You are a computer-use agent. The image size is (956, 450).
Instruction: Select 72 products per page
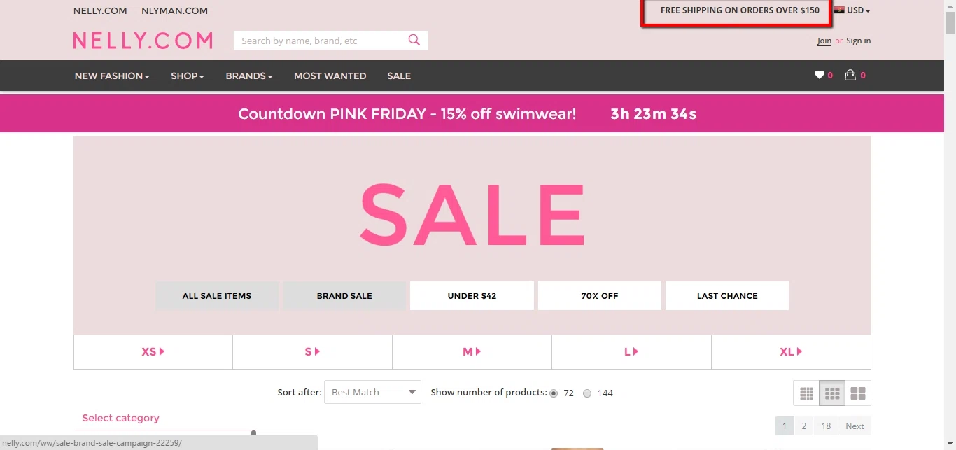554,393
